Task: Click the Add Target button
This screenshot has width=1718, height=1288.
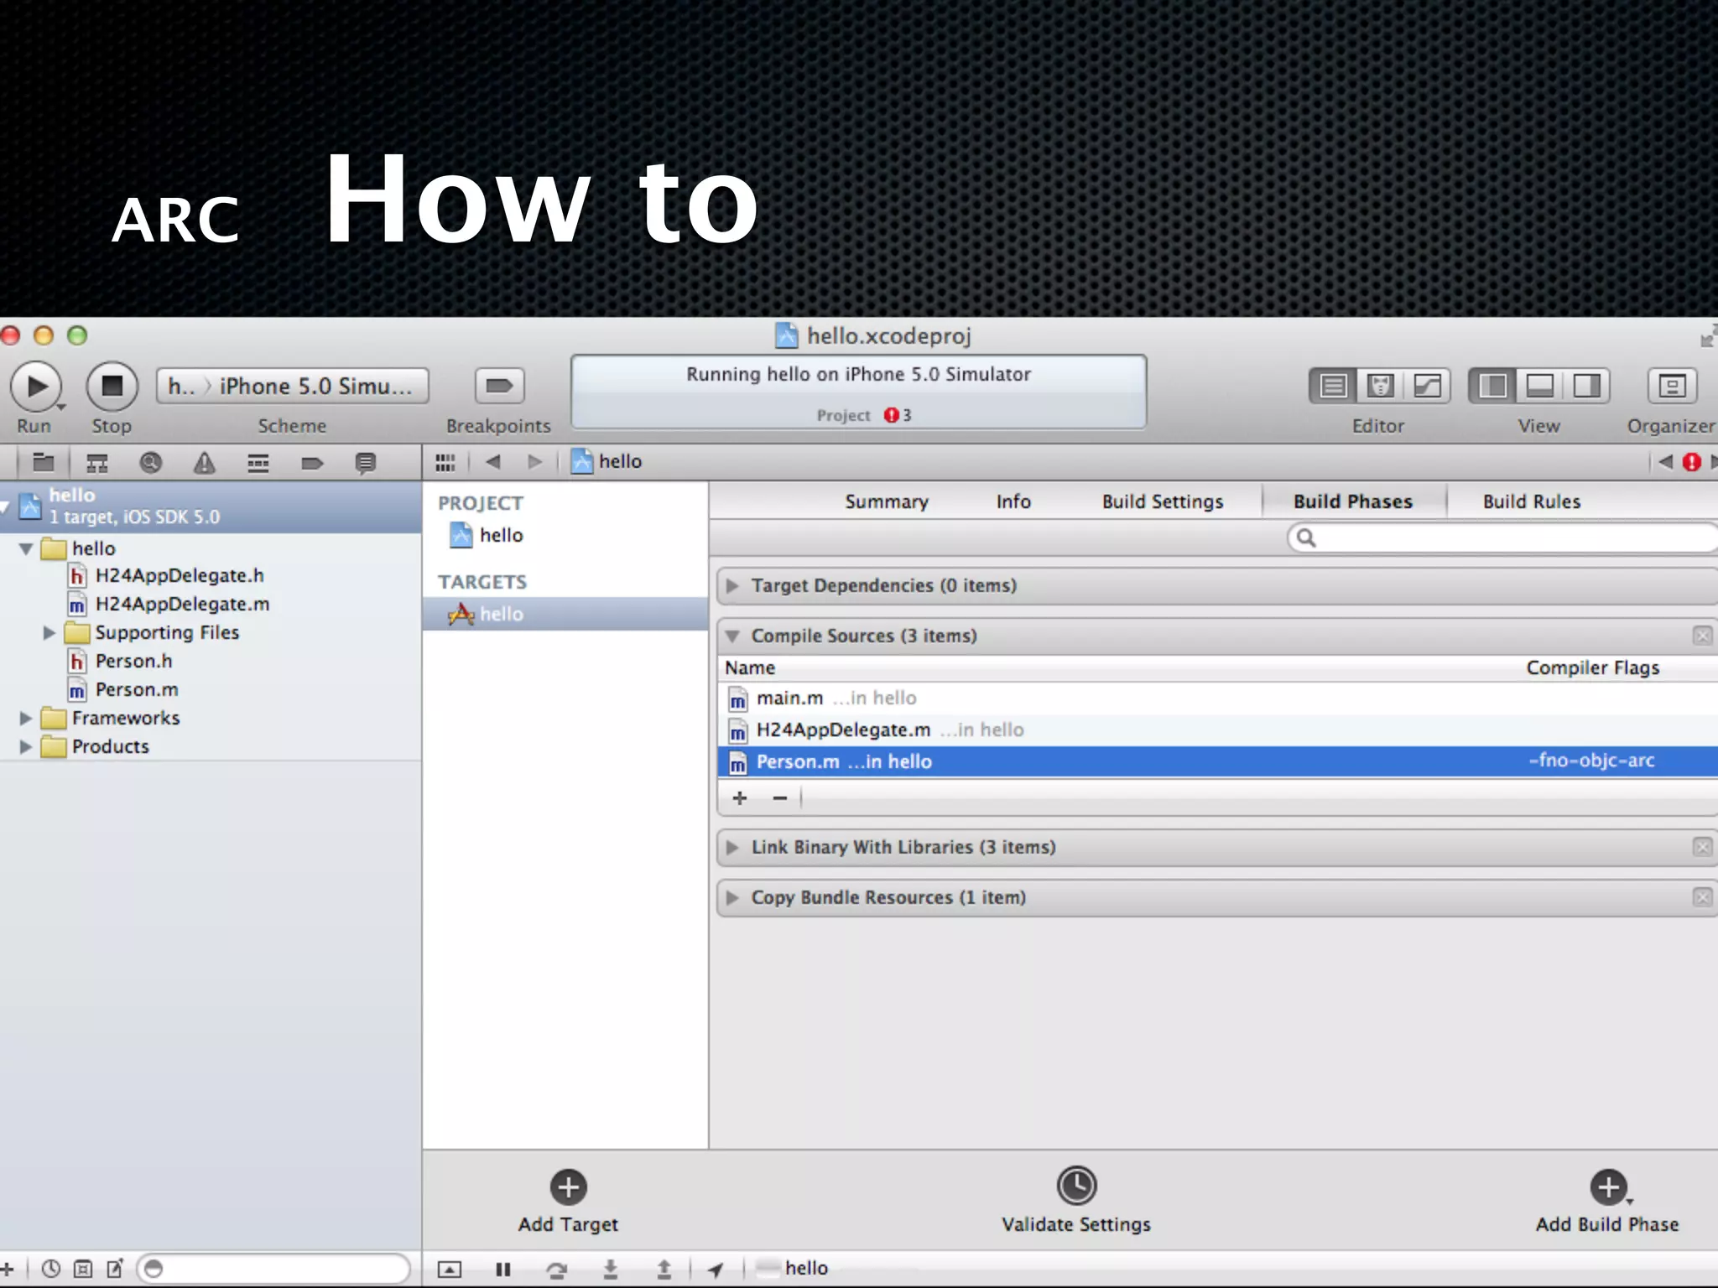Action: pyautogui.click(x=568, y=1187)
